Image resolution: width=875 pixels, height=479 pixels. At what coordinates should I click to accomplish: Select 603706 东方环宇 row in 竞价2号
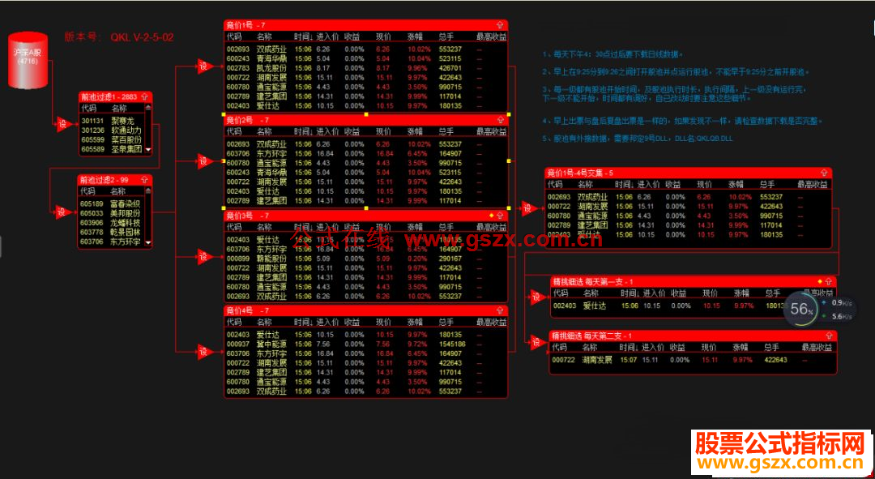tap(366, 153)
